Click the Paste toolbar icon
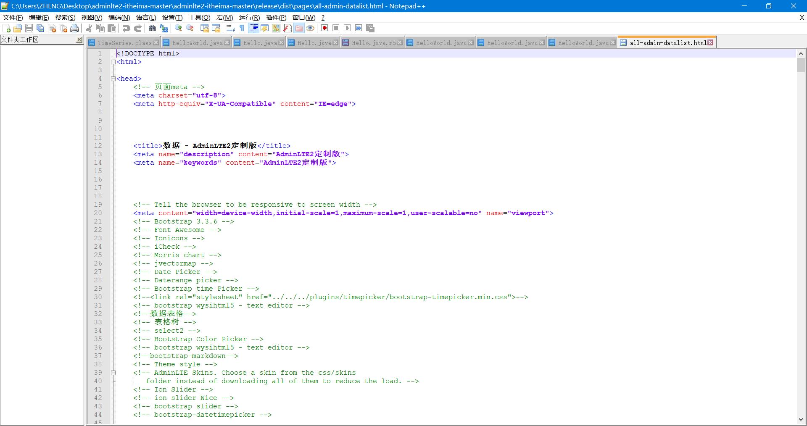Image resolution: width=807 pixels, height=426 pixels. click(x=112, y=28)
